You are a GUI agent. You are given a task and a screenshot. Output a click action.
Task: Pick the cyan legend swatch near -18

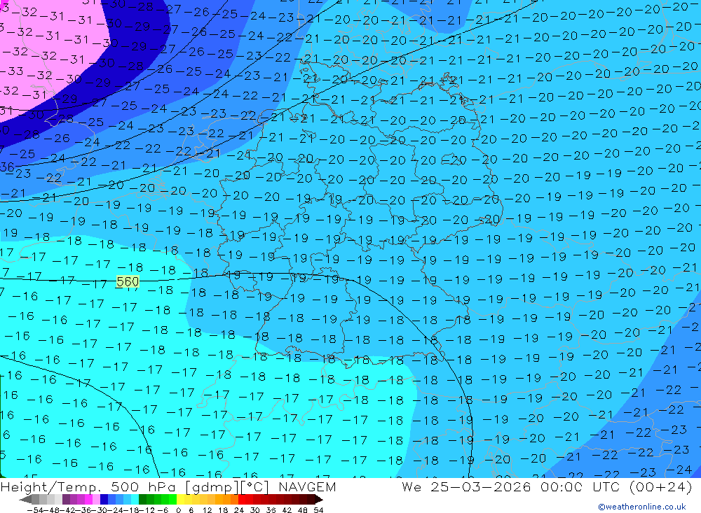pos(135,499)
